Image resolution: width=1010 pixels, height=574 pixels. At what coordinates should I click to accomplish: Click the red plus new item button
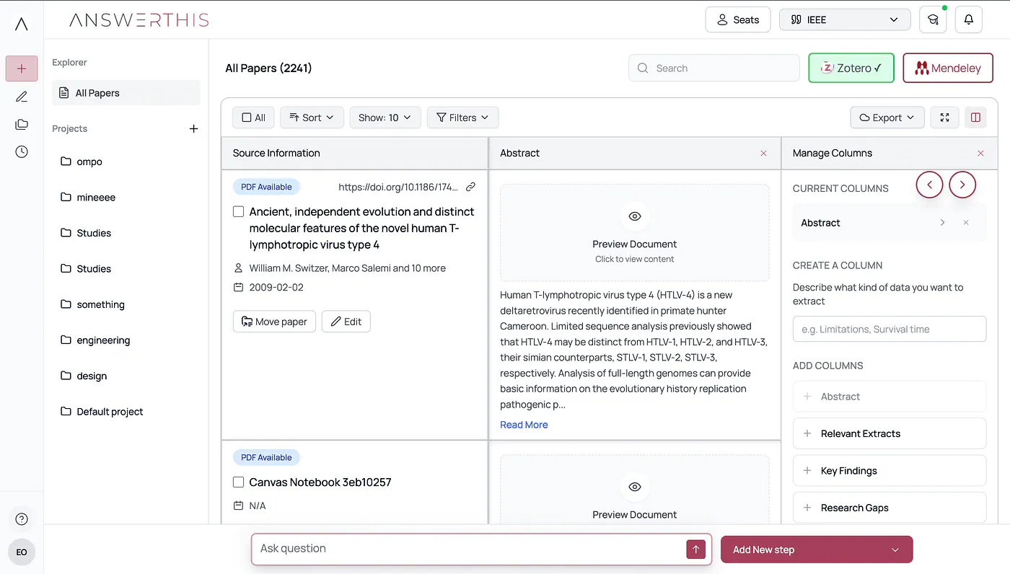[22, 69]
